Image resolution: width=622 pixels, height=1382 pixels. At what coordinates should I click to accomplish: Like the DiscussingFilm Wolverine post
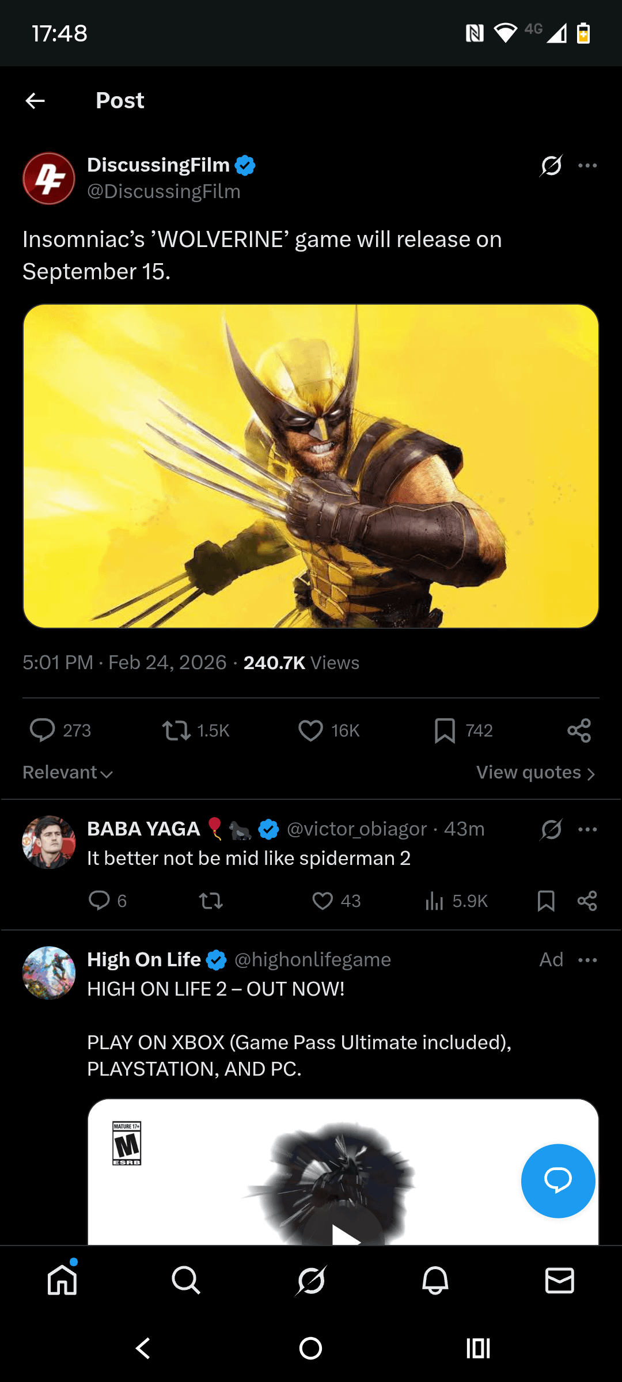pos(310,730)
